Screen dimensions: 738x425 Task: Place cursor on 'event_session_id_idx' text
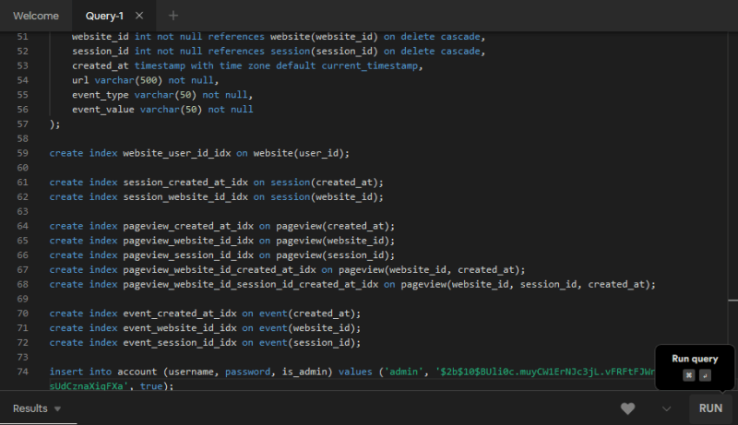tap(180, 342)
